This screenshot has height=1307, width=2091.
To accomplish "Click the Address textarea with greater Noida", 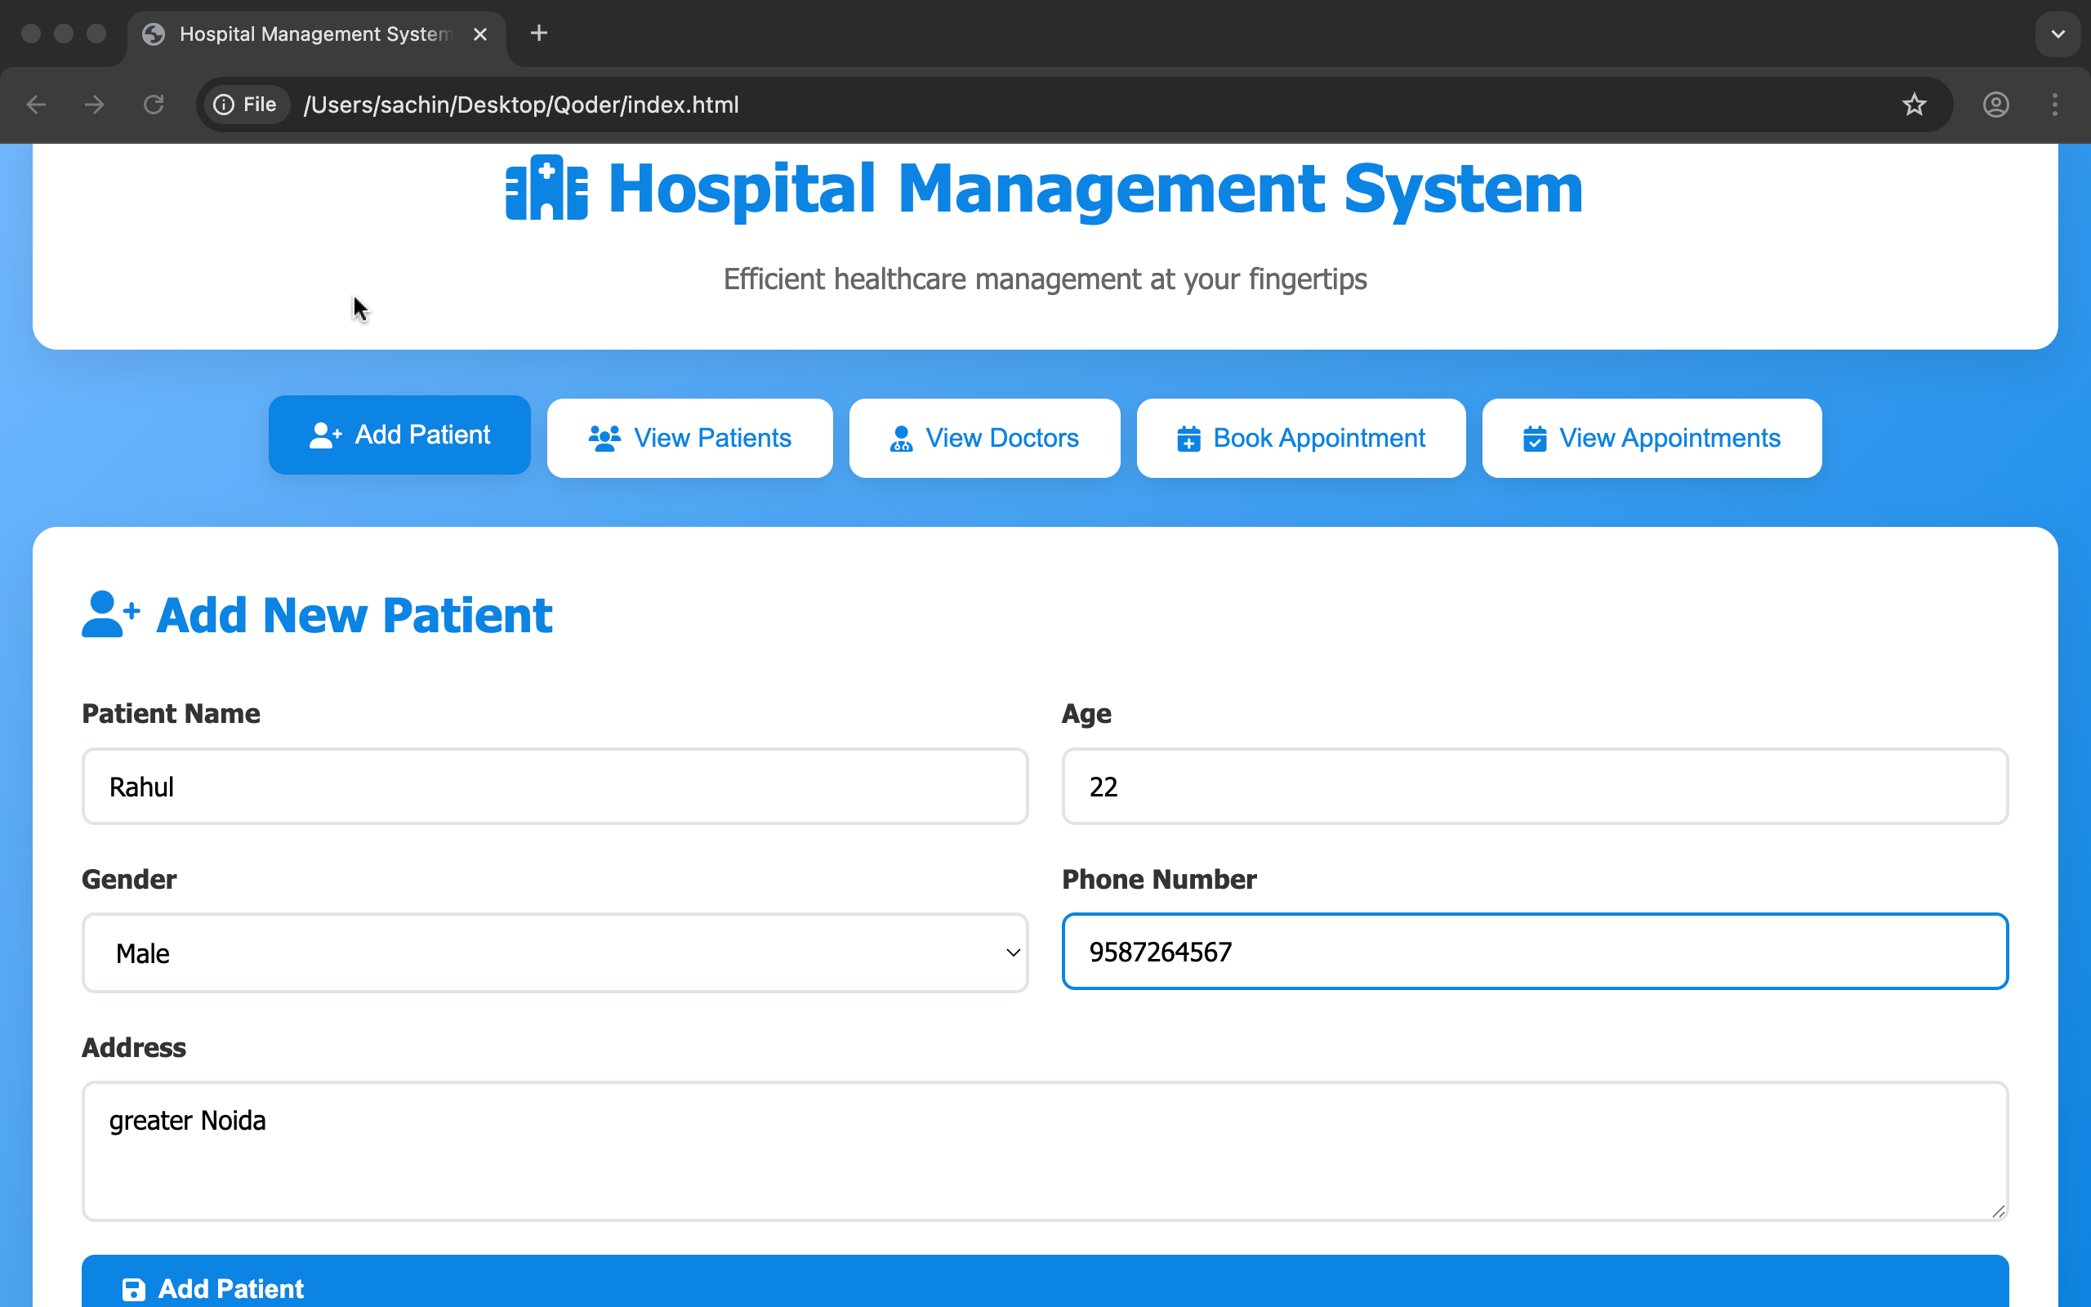I will coord(1045,1150).
